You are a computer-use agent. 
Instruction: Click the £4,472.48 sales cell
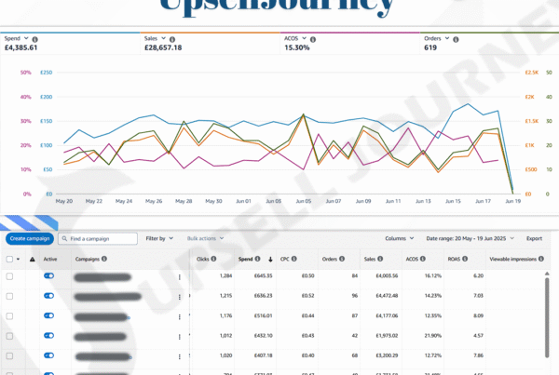point(387,296)
